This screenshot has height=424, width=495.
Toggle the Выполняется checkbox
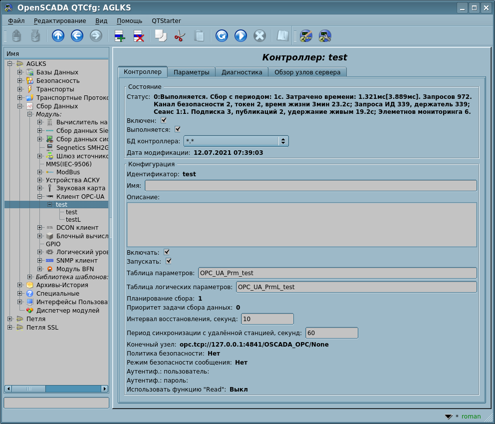pyautogui.click(x=178, y=129)
